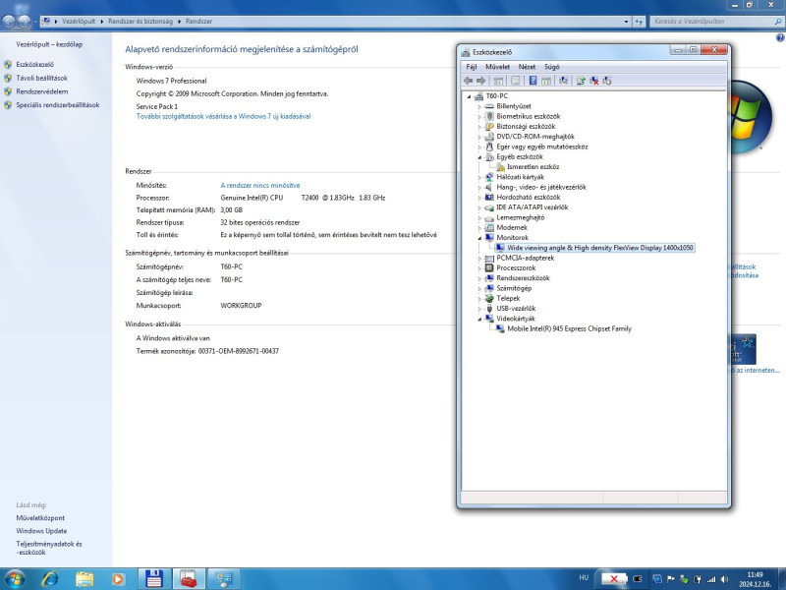Screen dimensions: 786x590
Task: Click the blue help icon in Control Panel
Action: point(780,37)
